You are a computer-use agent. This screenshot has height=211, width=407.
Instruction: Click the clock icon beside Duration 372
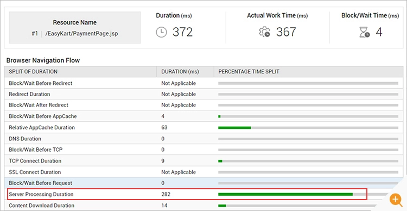tap(161, 32)
